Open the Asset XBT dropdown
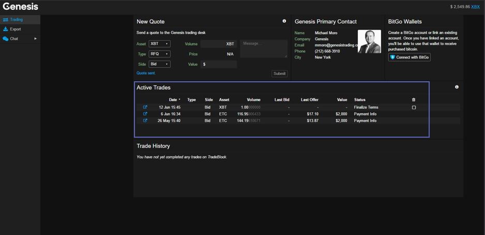 (160, 43)
